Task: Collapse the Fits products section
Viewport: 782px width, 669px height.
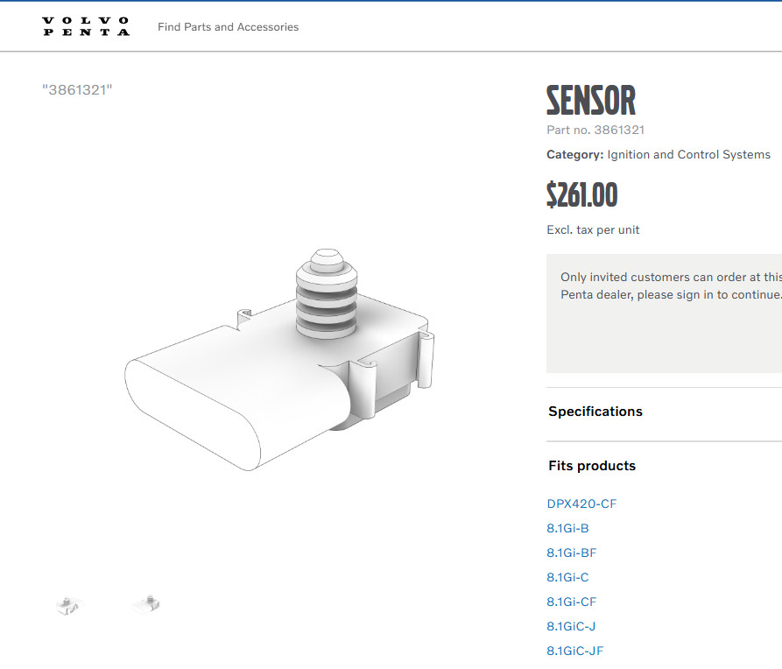Action: point(592,466)
